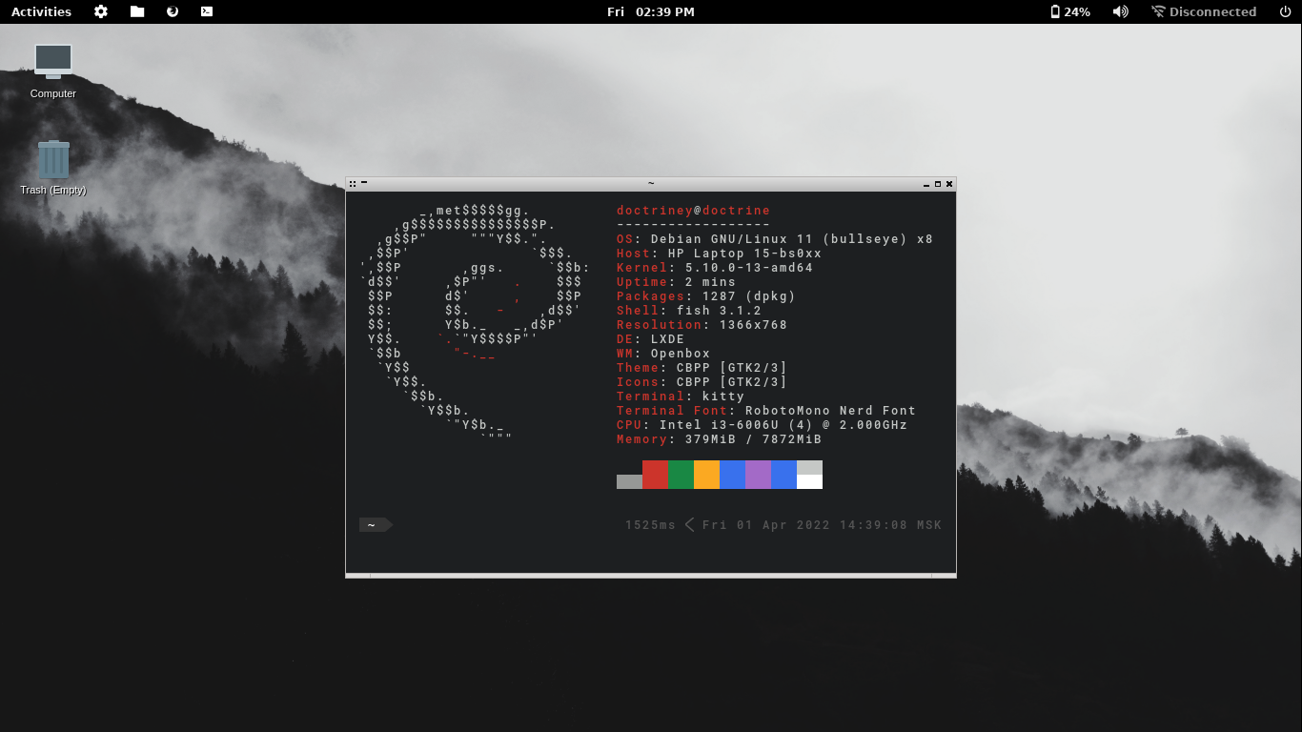Image resolution: width=1302 pixels, height=732 pixels.
Task: Click the tilde prompt segment in terminal
Action: [376, 525]
